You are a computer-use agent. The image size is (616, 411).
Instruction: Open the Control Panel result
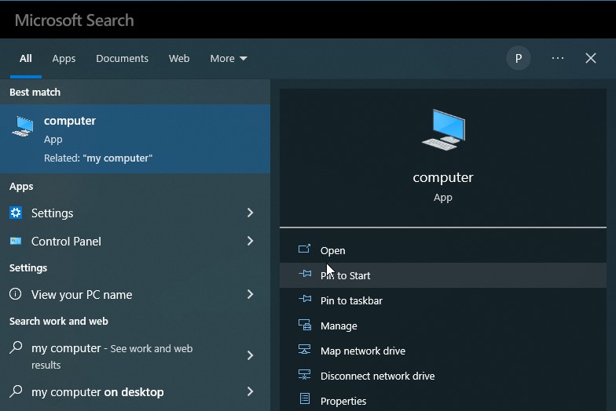135,242
